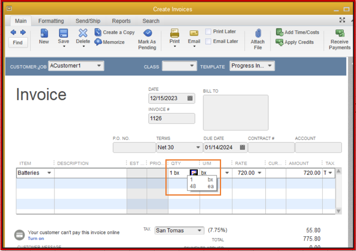Click the QTY cell showing 1 bx
Image resolution: width=356 pixels, height=251 pixels.
pos(179,173)
